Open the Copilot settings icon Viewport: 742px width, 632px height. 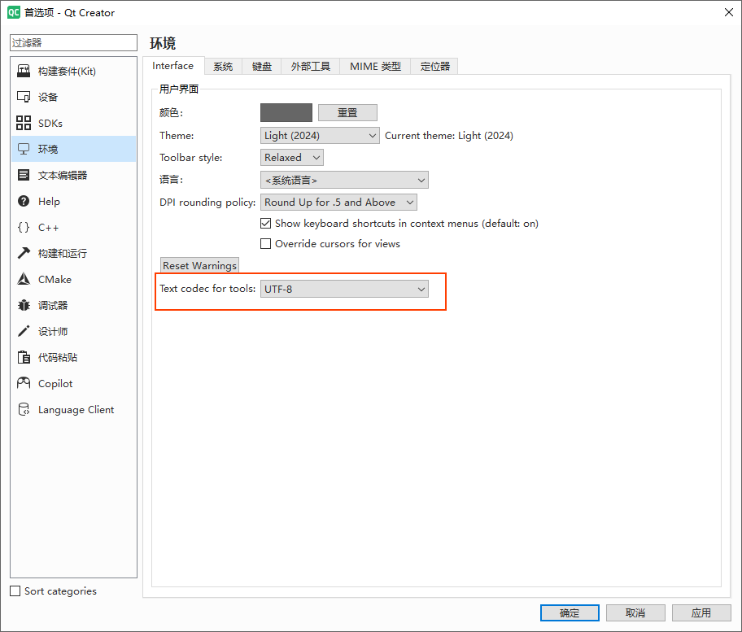point(24,384)
